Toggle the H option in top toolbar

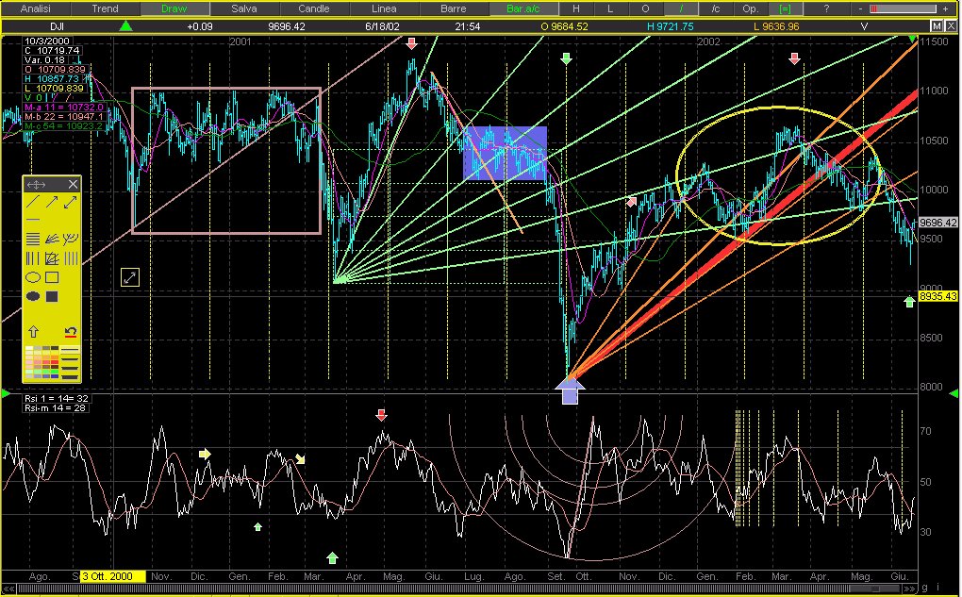coord(577,8)
